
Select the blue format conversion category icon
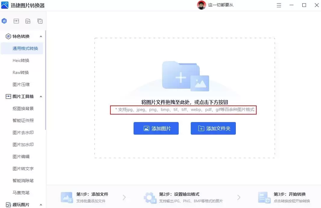tap(4, 21)
